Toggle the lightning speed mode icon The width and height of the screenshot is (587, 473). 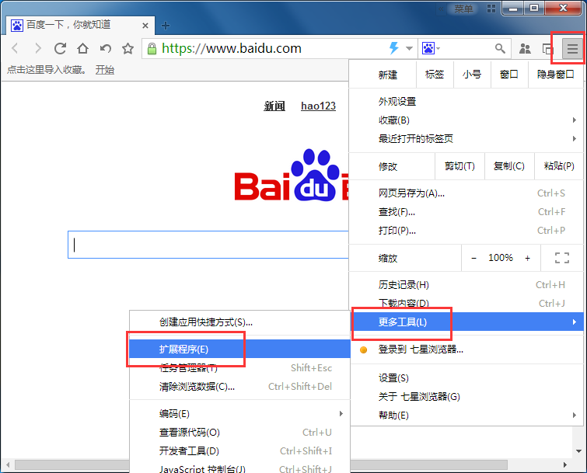coord(394,48)
